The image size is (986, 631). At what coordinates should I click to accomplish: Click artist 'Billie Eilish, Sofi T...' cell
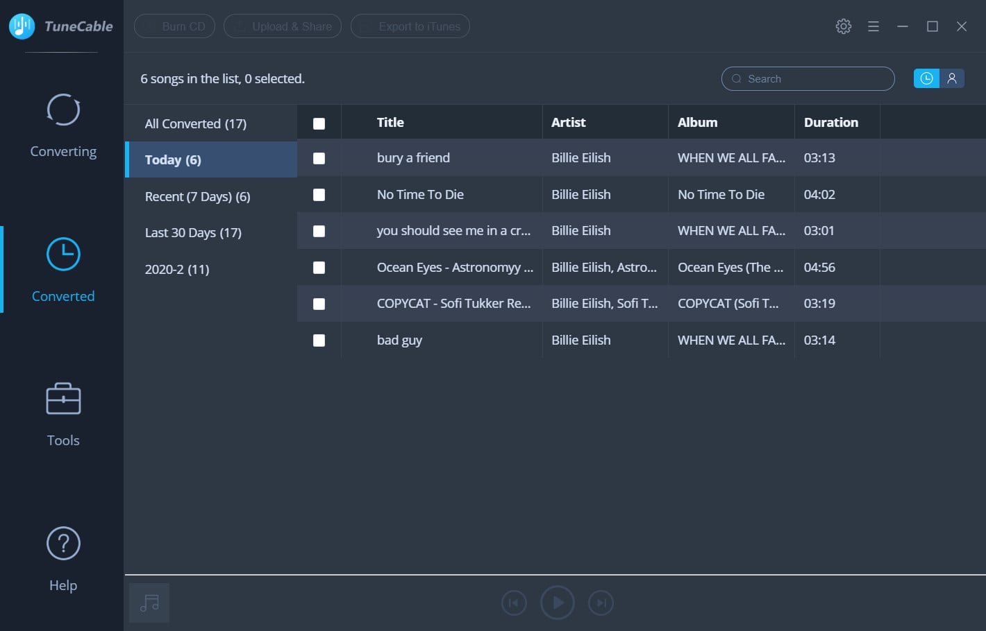[x=605, y=304]
